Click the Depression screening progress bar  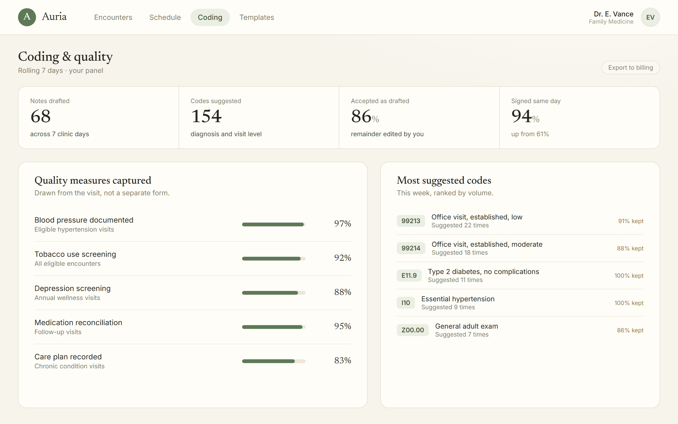pyautogui.click(x=274, y=293)
